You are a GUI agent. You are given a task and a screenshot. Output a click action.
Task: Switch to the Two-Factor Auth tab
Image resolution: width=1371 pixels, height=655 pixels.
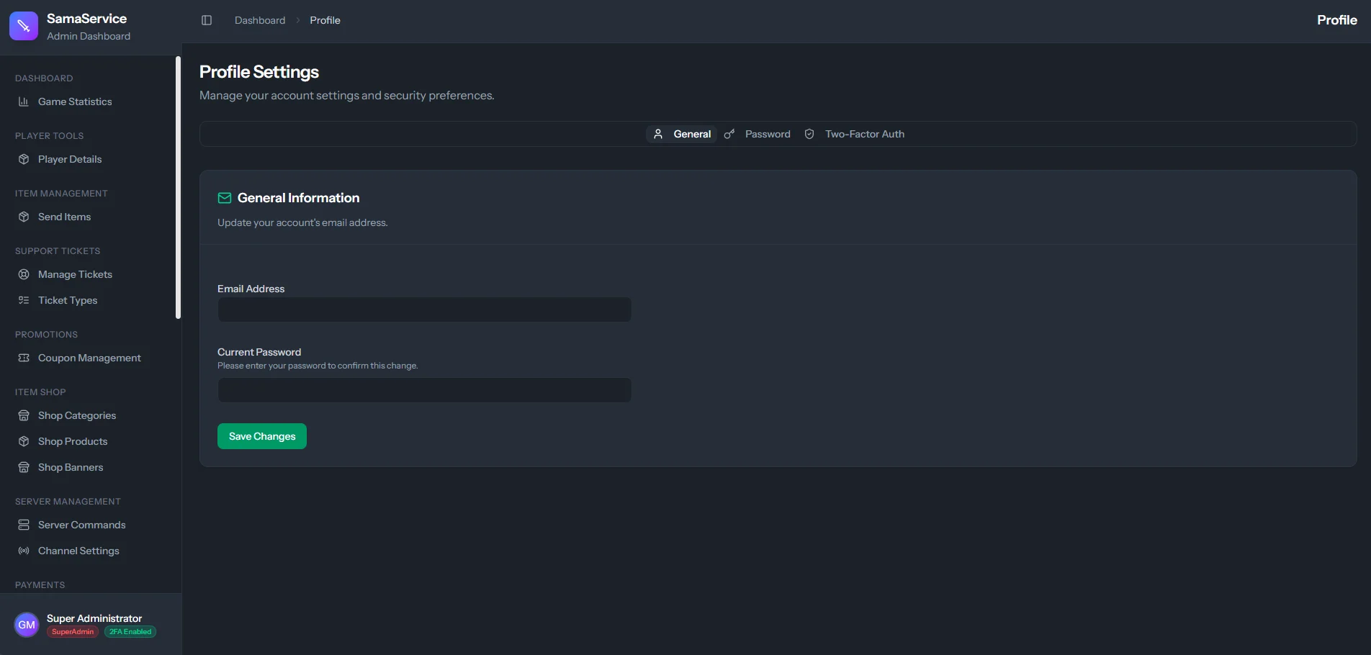(854, 134)
